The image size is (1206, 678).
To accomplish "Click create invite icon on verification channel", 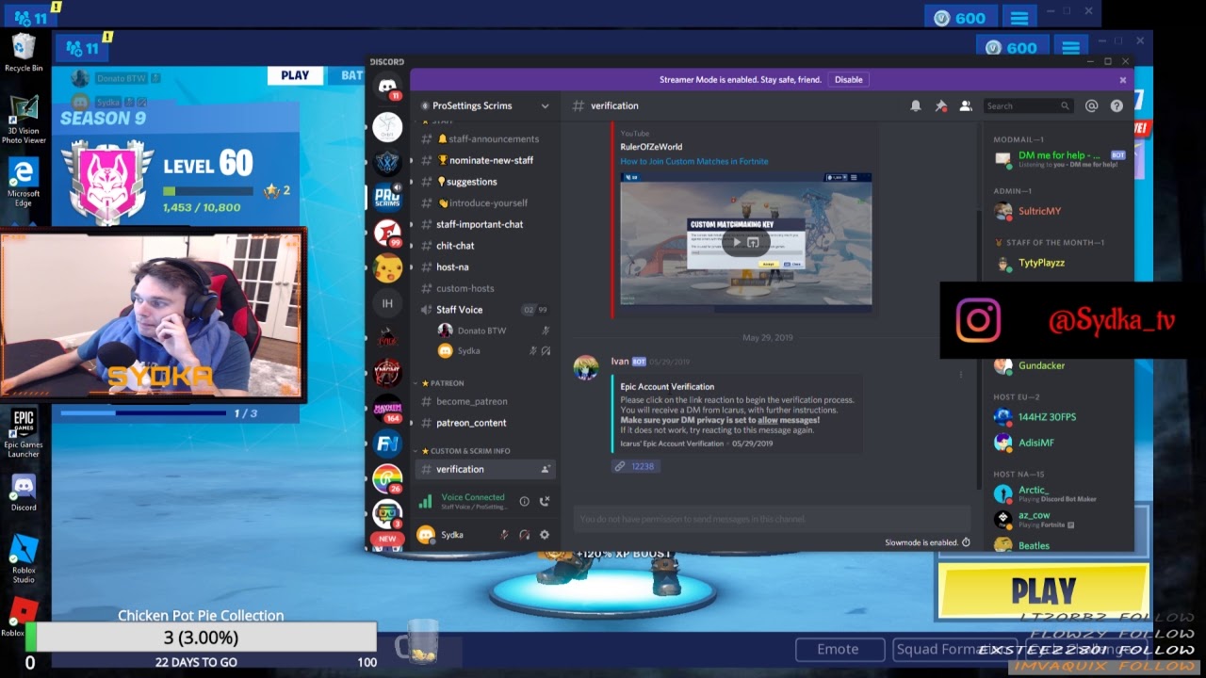I will pyautogui.click(x=546, y=469).
